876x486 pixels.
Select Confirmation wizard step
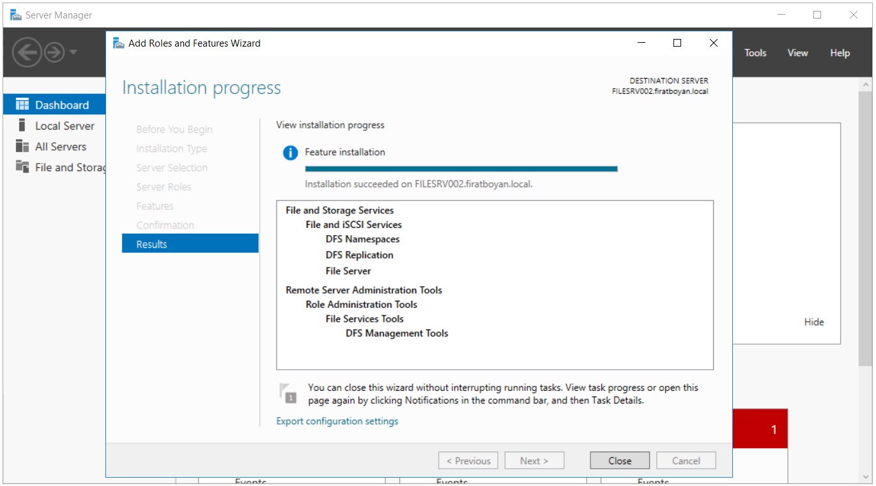pos(165,225)
